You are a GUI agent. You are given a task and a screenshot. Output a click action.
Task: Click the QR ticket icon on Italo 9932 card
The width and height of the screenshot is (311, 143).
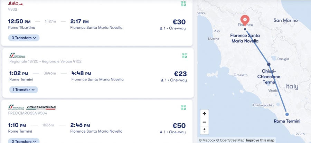coord(183,4)
